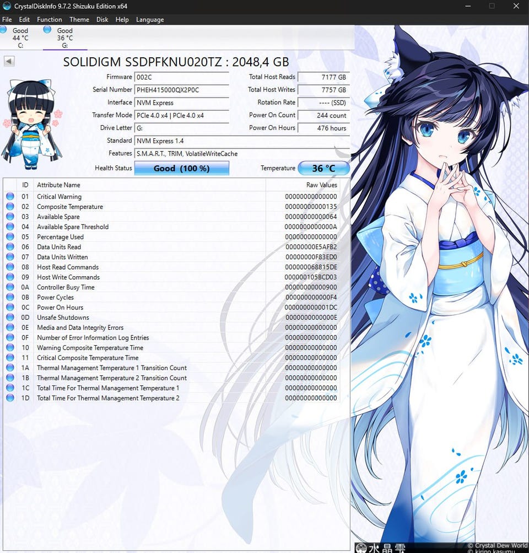529x553 pixels.
Task: Click the Standard field NVM Express 1.4
Action: (242, 141)
